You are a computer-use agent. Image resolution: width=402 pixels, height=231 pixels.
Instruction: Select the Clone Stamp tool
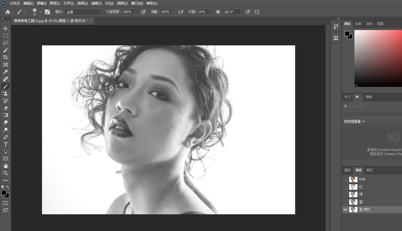tap(6, 94)
